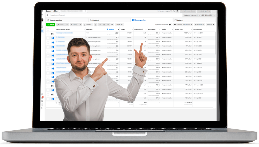Click the trash delete icon in toolbar
Viewport: 259px width, 147px height.
[104, 24]
